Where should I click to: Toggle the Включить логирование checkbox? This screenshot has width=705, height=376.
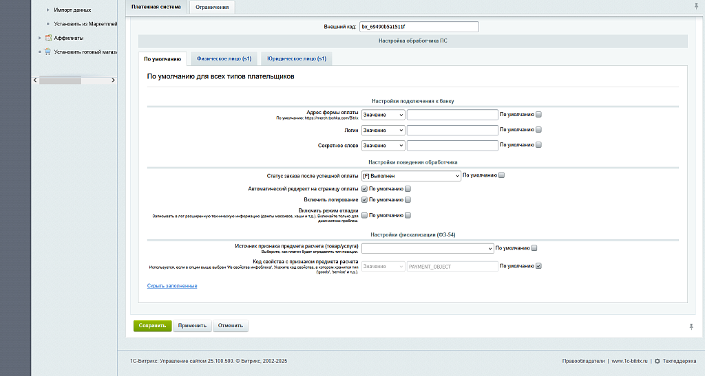click(365, 200)
